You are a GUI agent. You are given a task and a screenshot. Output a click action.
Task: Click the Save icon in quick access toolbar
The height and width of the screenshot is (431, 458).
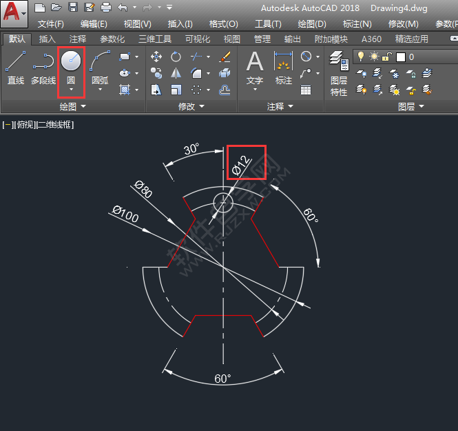tap(72, 8)
